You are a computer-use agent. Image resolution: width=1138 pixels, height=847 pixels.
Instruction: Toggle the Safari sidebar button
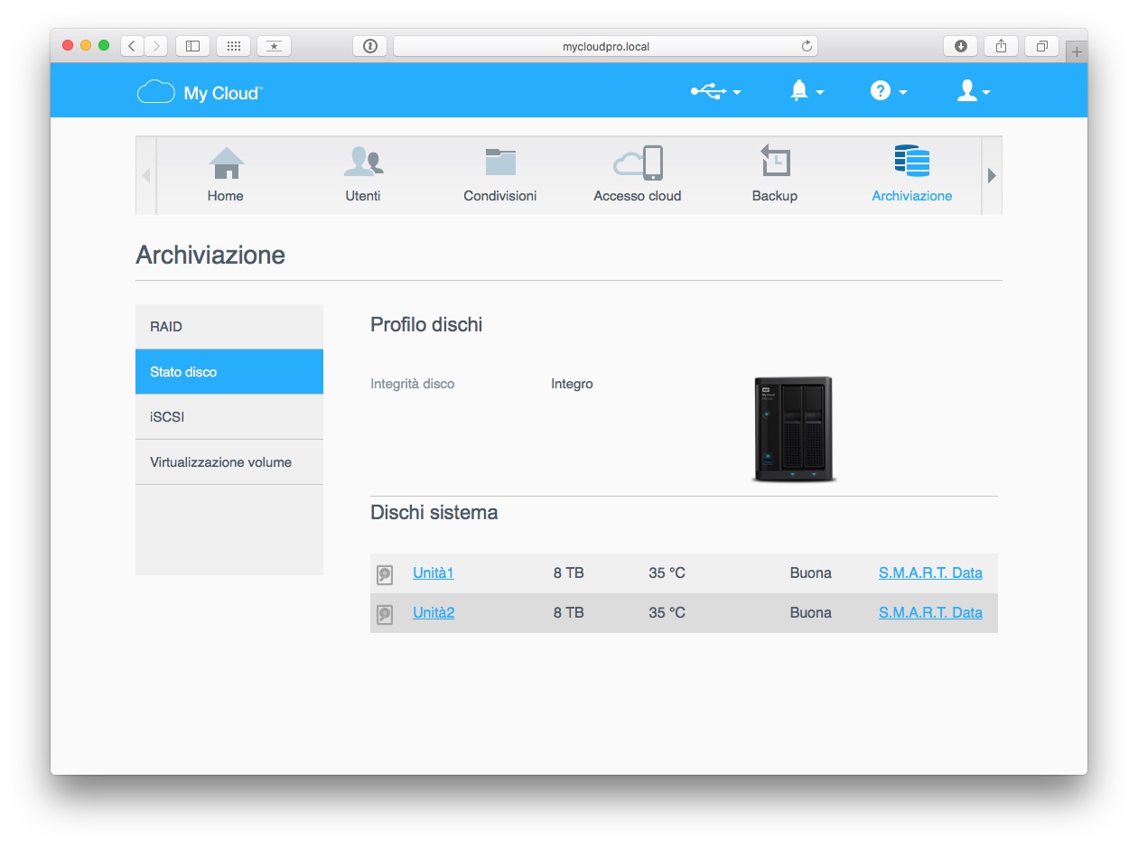coord(192,46)
